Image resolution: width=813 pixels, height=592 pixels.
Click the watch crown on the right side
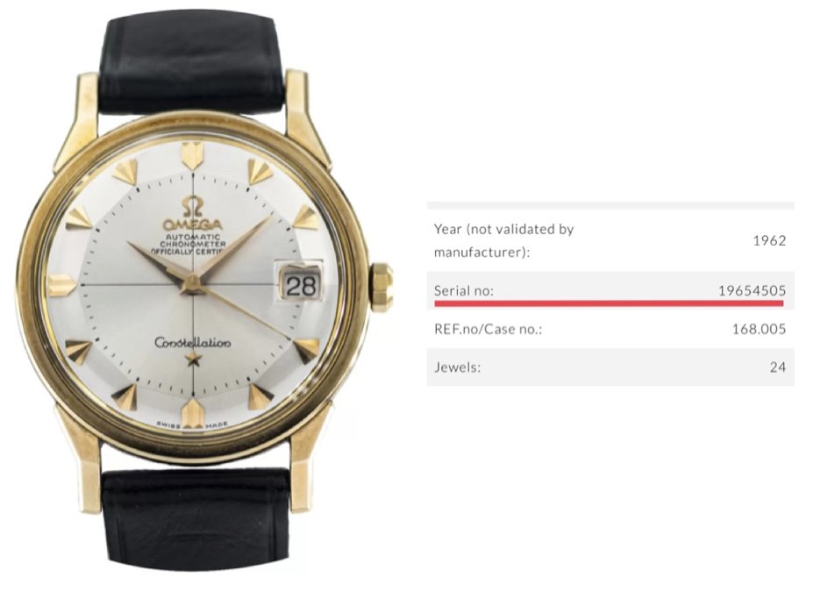point(382,287)
